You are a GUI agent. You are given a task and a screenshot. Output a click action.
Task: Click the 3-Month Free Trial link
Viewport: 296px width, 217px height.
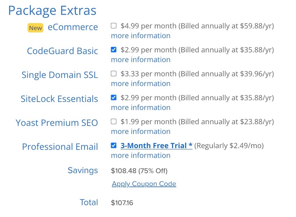156,146
